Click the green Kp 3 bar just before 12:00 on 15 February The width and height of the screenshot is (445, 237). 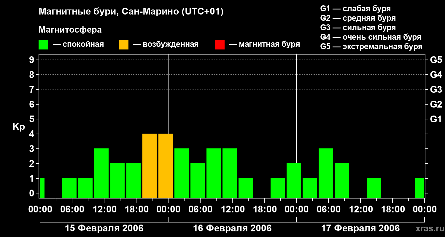101,173
